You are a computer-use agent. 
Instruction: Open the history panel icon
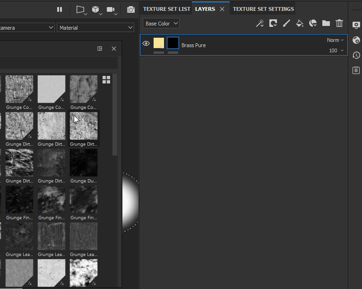(356, 55)
